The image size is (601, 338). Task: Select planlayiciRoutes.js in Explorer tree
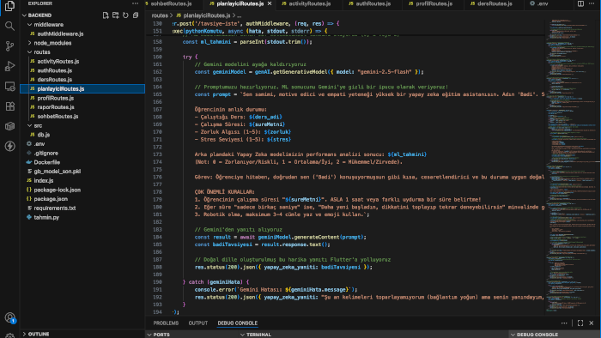pos(82,89)
